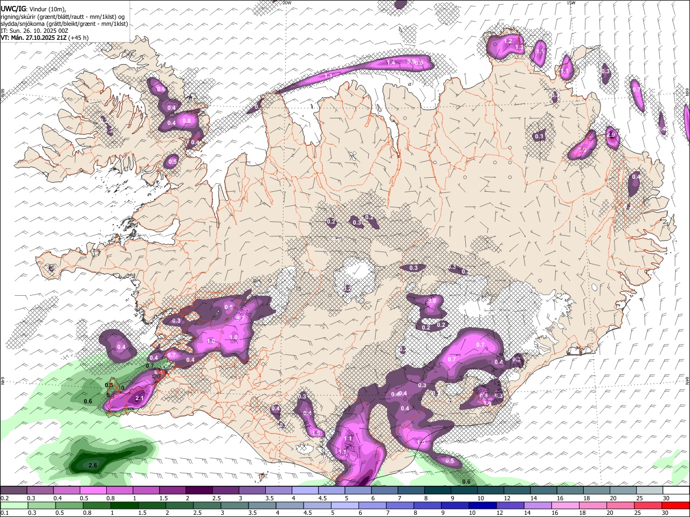This screenshot has width=690, height=517.
Task: Click the '(+45 h)' forecast offset text
Action: [78, 38]
